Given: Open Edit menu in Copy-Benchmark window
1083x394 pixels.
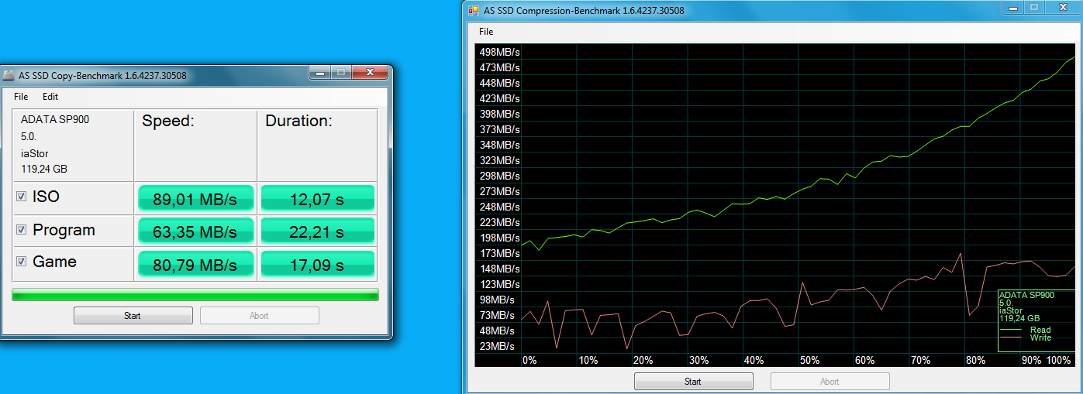Looking at the screenshot, I should [50, 97].
